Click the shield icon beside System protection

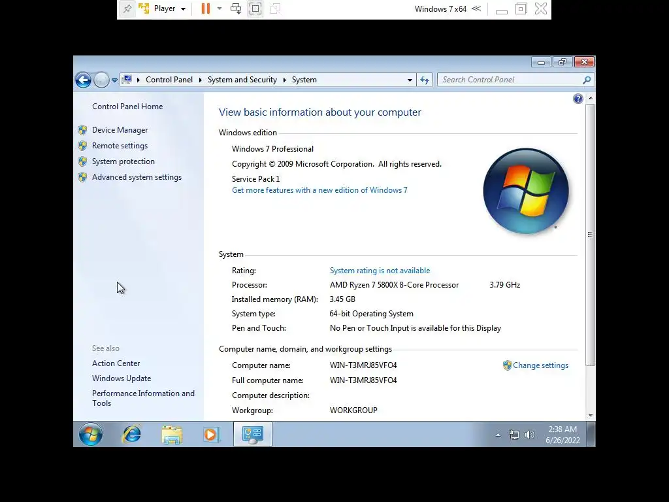(x=83, y=162)
